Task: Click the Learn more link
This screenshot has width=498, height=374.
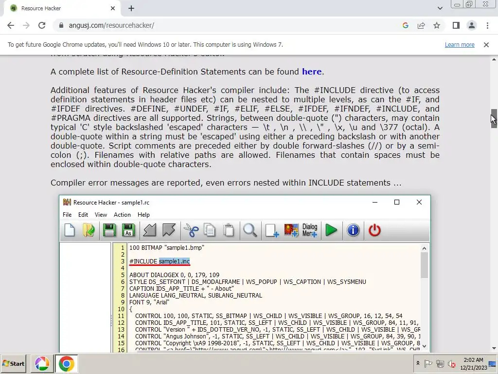Action: point(460,44)
